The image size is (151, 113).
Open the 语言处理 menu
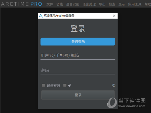89,4
